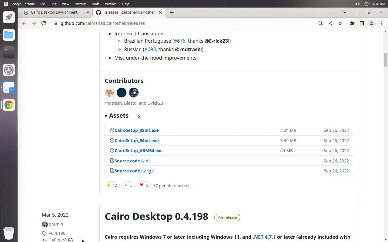This screenshot has height=242, width=388.
Task: Open System Settings gear in dock
Action: (9, 70)
